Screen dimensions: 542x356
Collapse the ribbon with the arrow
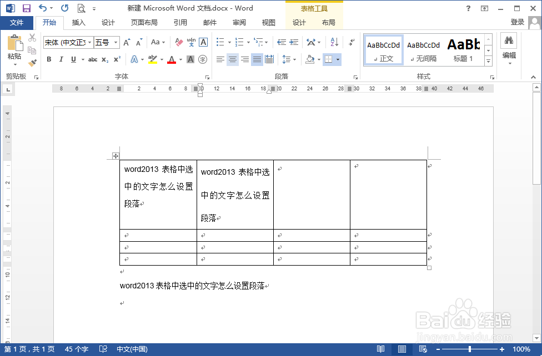[533, 77]
